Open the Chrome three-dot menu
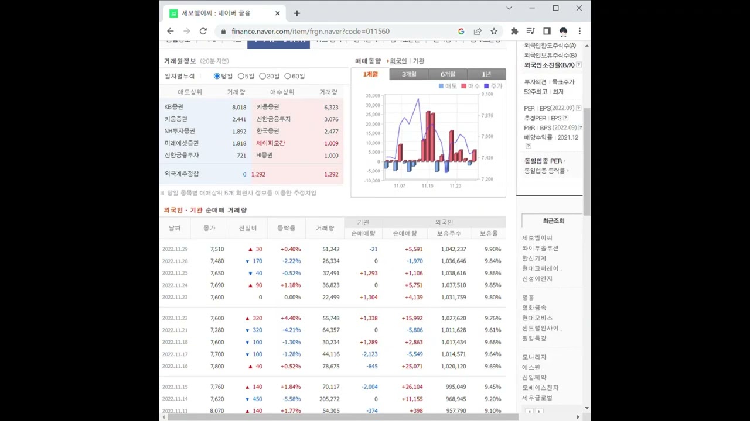 tap(579, 31)
